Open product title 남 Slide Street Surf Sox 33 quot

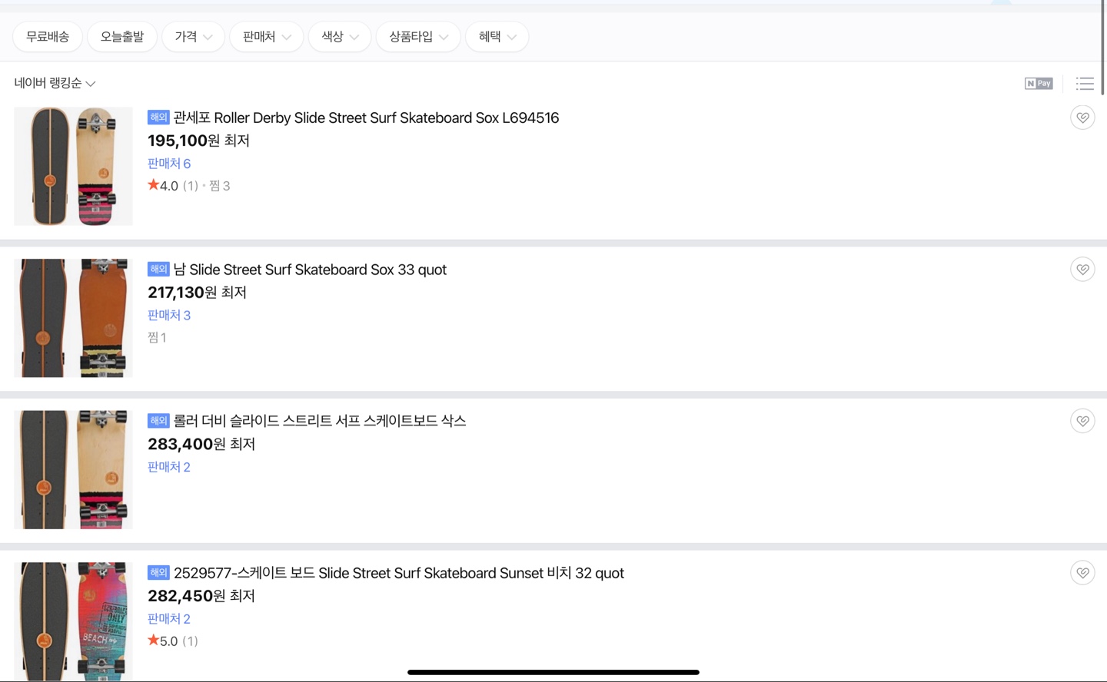point(310,270)
